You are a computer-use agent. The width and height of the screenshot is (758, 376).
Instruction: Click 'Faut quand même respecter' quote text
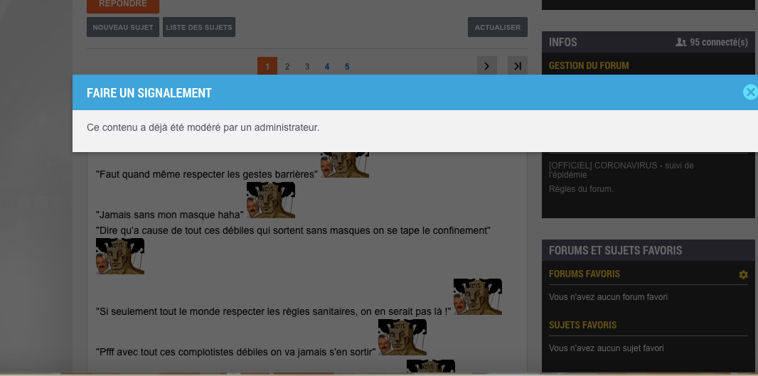click(x=206, y=174)
